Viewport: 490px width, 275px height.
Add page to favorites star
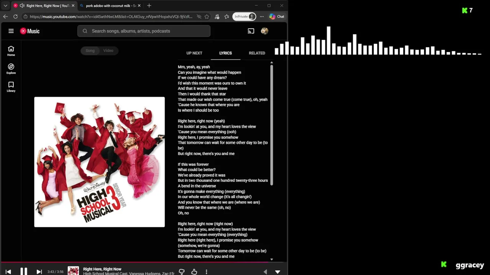[207, 16]
